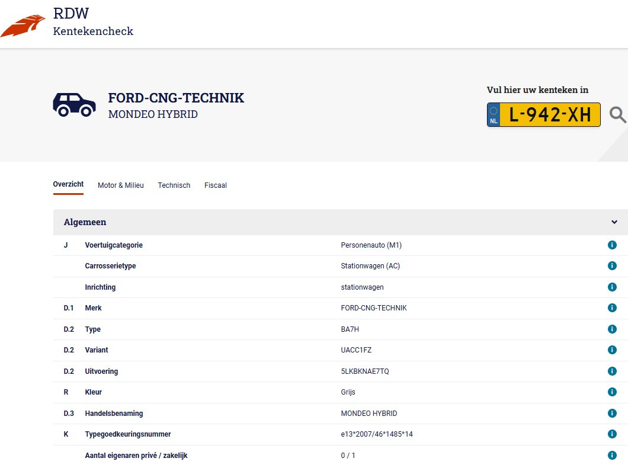
Task: Open info icon for Typegoedkeuringsnummer
Action: (612, 434)
